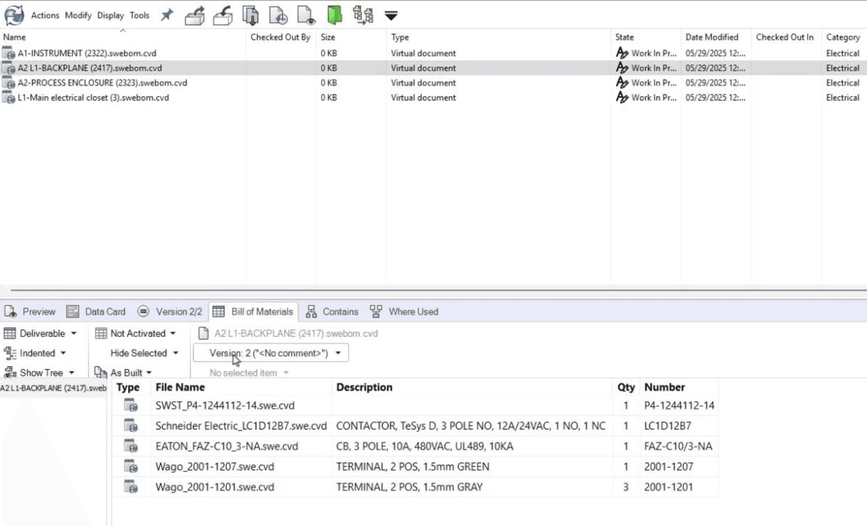Click the View File eye icon

(x=306, y=16)
